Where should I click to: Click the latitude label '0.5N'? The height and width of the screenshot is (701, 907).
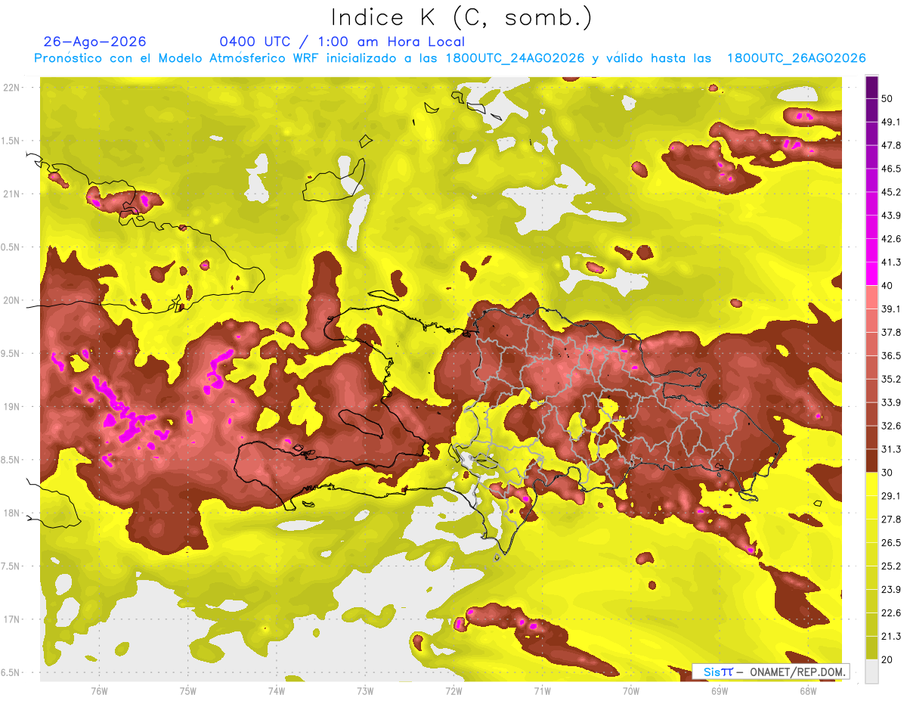coord(9,247)
